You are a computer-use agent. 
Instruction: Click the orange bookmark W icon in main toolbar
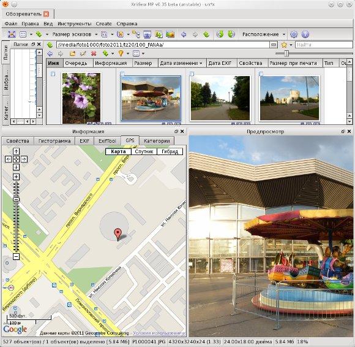pyautogui.click(x=120, y=34)
